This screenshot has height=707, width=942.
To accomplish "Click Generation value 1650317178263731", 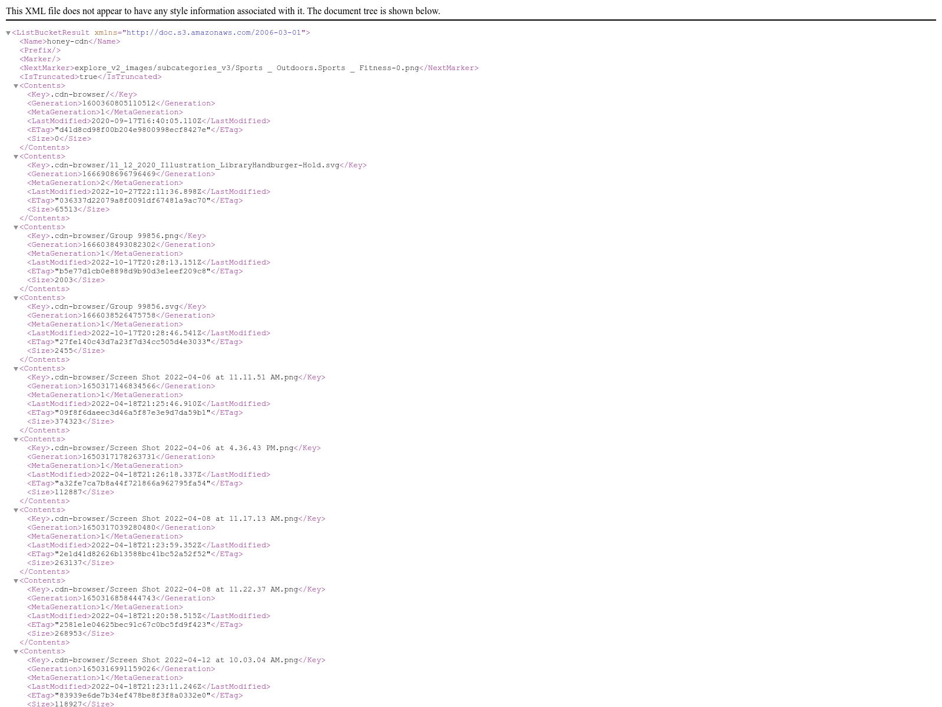I will (119, 457).
